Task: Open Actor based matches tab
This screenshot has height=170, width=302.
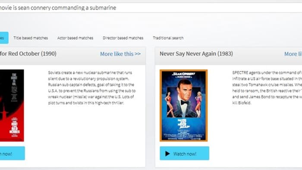Action: [x=75, y=38]
